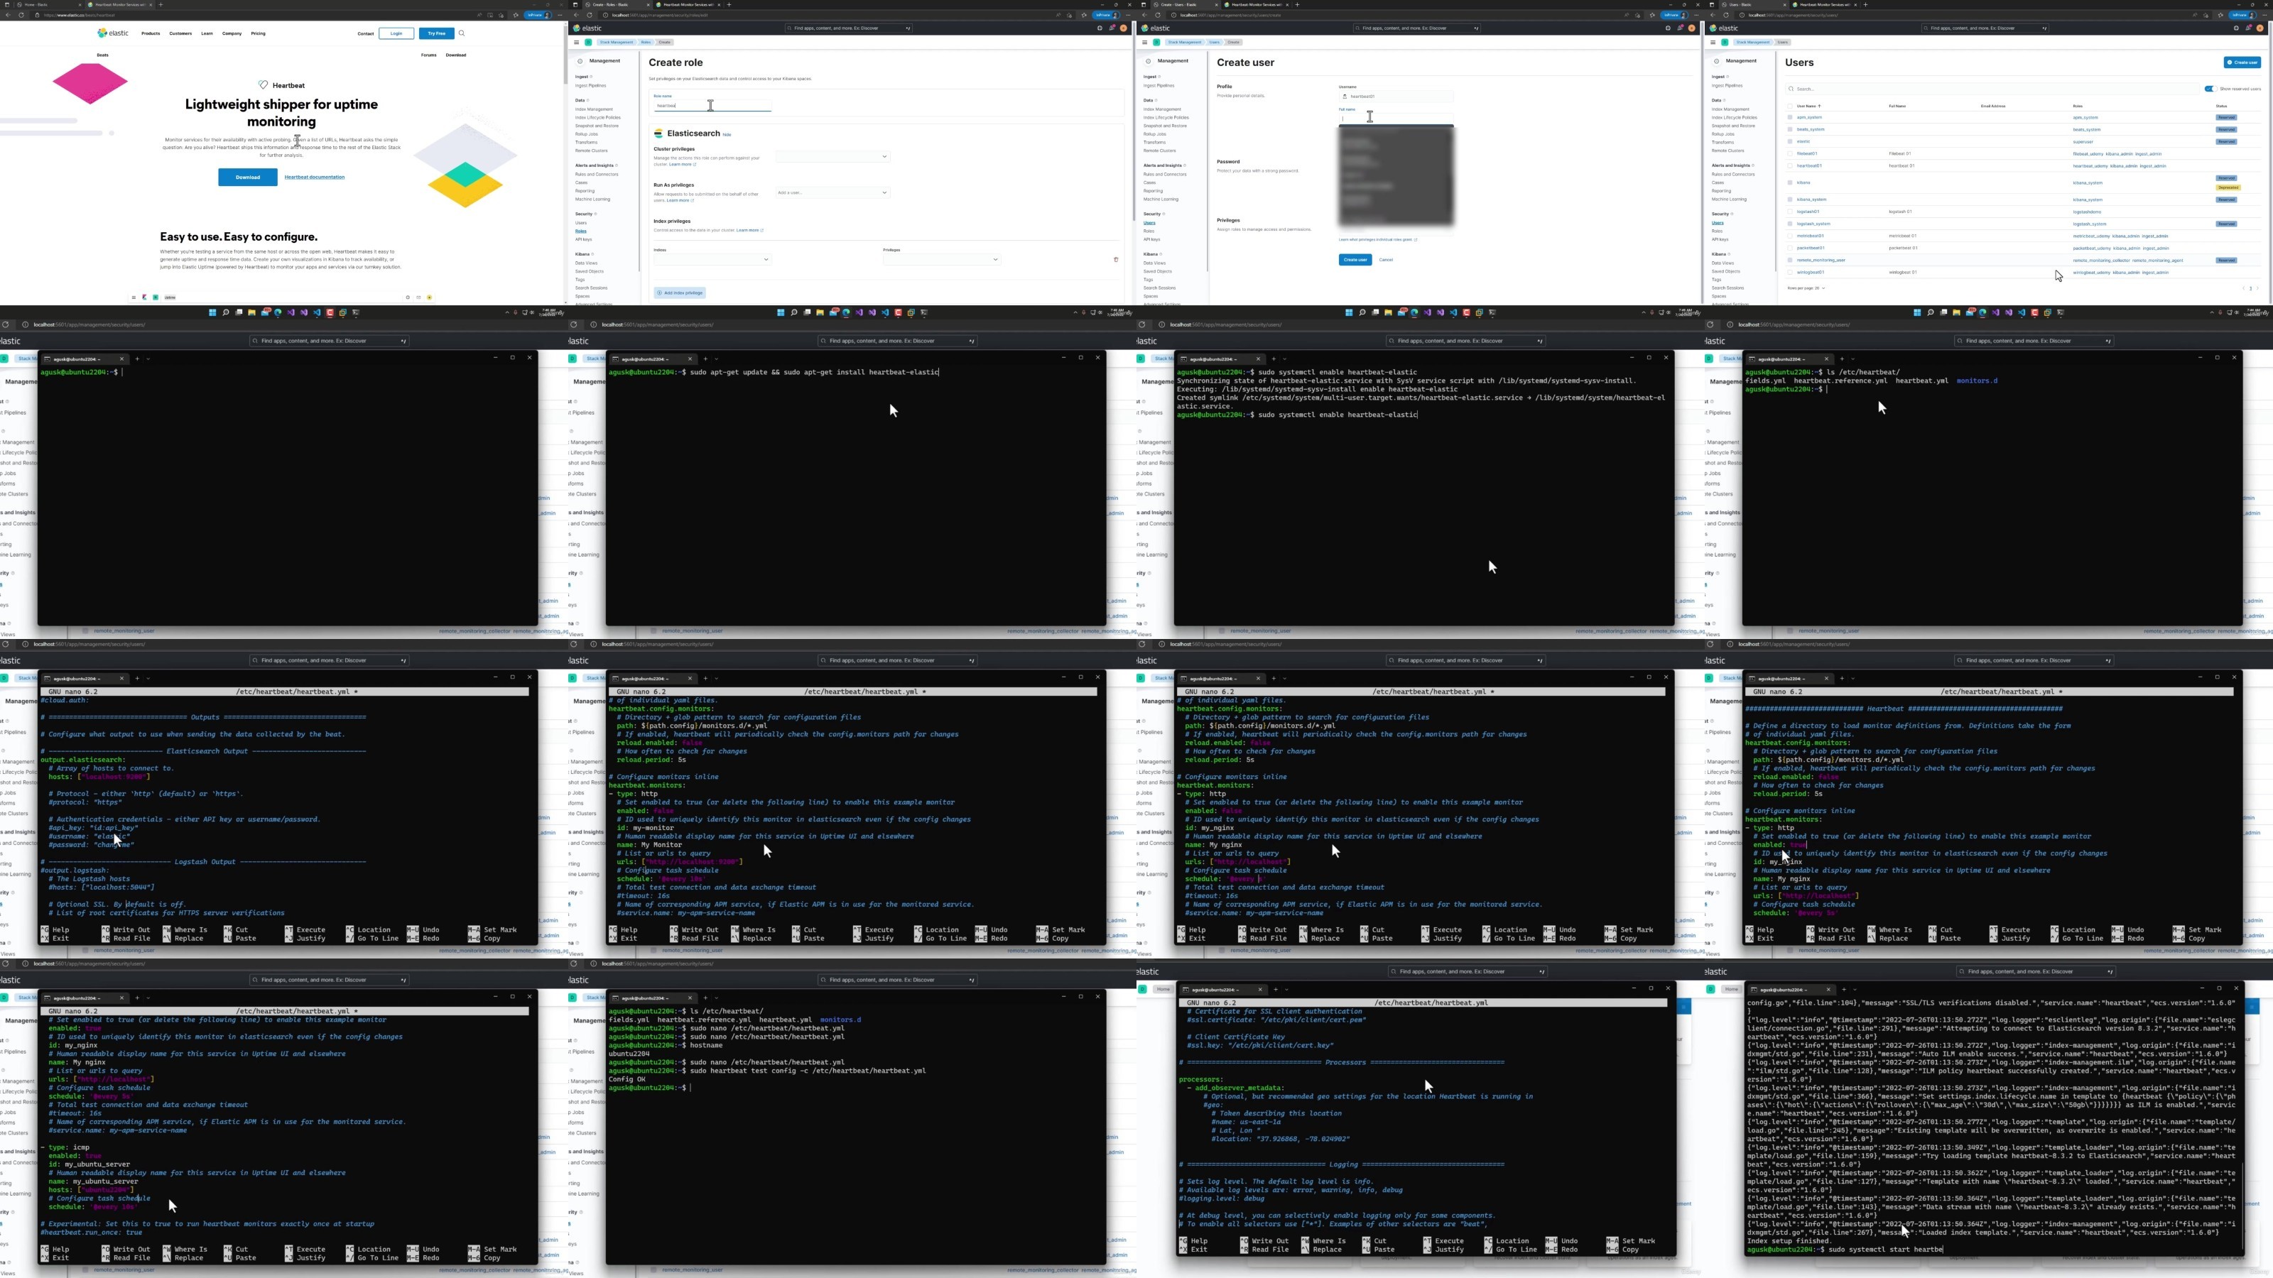Click the Elasticsearch logo icon in Create role

click(x=658, y=133)
